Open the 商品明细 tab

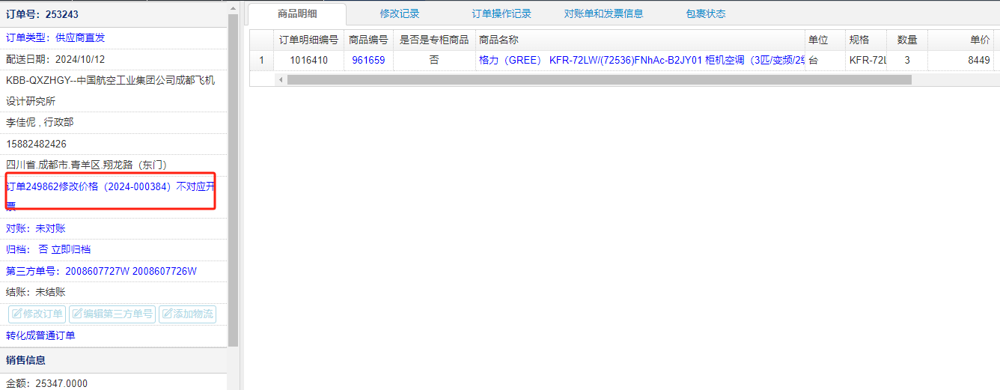[x=297, y=13]
